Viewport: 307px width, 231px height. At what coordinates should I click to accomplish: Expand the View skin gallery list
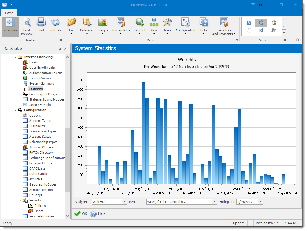[284, 33]
